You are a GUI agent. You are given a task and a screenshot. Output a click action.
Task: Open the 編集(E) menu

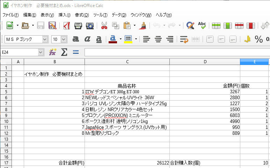coord(30,15)
